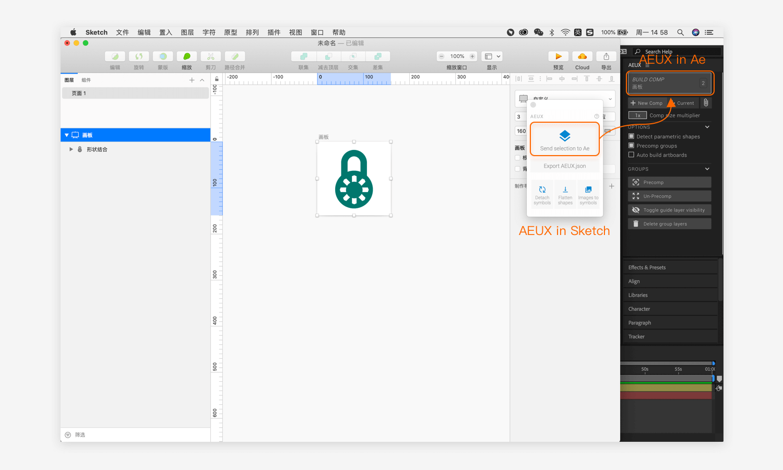Click the 蒙版 mask tool icon
The image size is (783, 470).
coord(163,56)
